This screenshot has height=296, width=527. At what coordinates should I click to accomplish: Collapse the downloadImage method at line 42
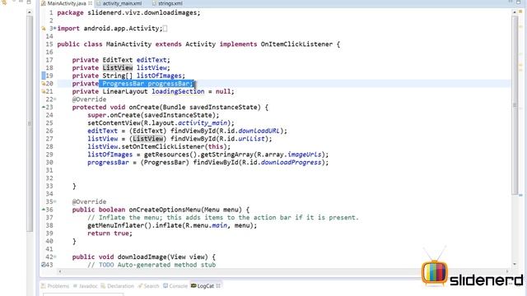pyautogui.click(x=55, y=257)
